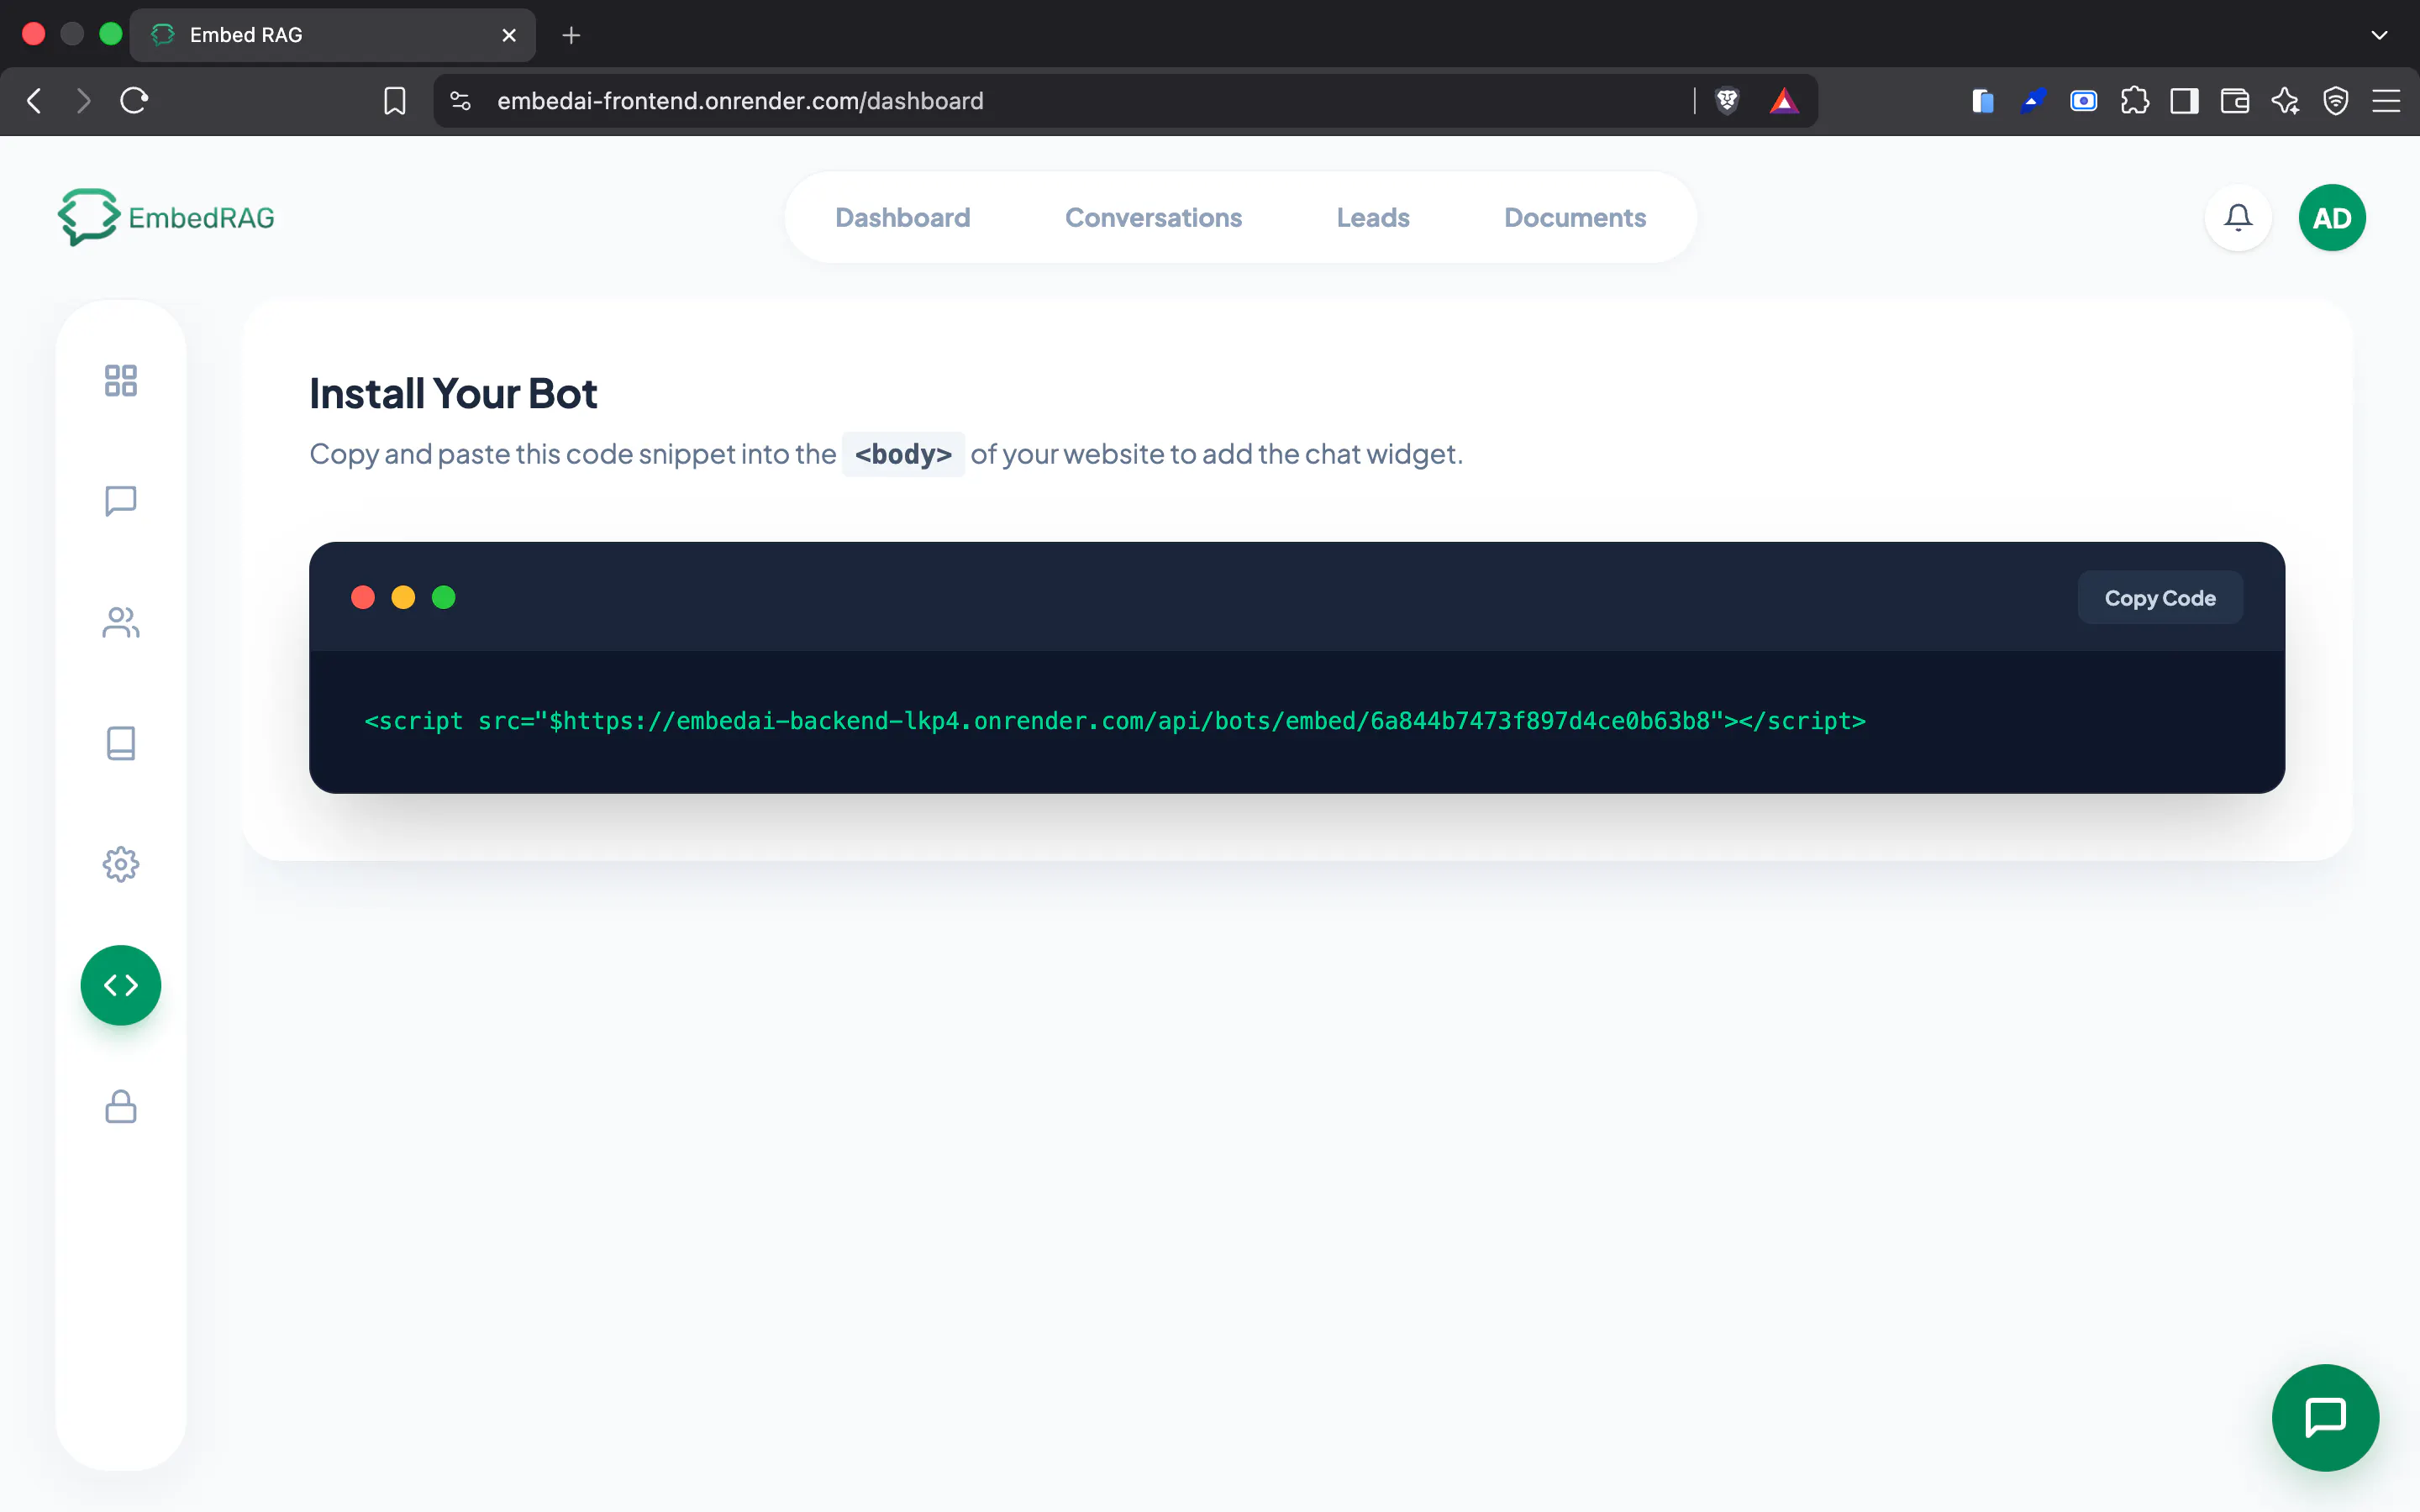Open the dashboard grid sidebar icon

(121, 380)
